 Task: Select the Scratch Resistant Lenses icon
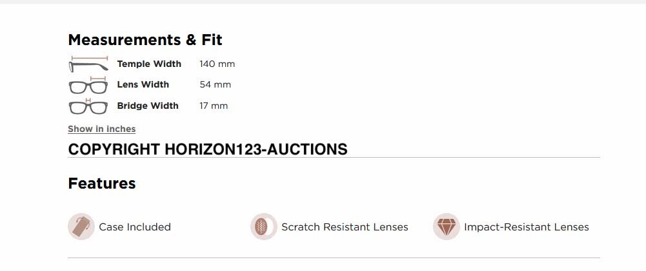tap(263, 227)
